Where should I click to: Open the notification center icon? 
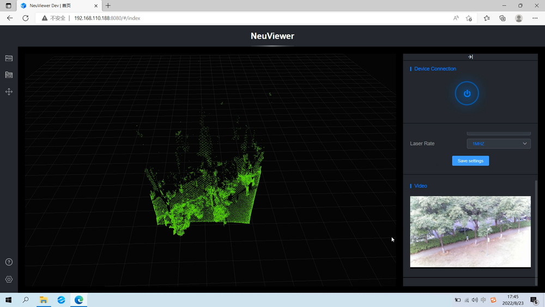click(x=534, y=300)
